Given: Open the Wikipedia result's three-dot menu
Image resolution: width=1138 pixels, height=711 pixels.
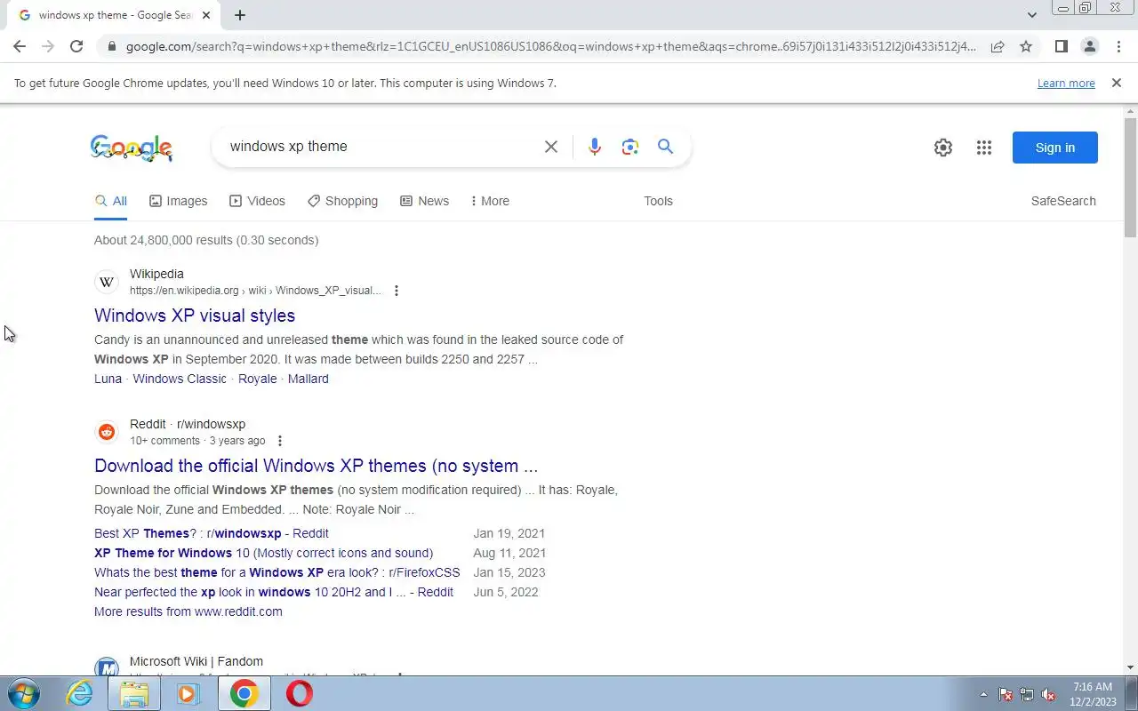Looking at the screenshot, I should coord(397,291).
